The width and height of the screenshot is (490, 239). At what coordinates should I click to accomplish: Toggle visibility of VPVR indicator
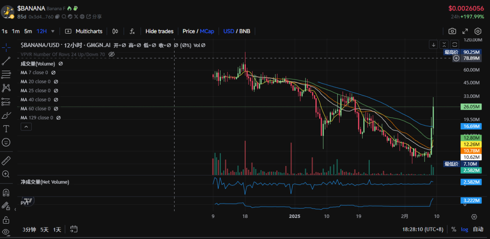point(111,54)
